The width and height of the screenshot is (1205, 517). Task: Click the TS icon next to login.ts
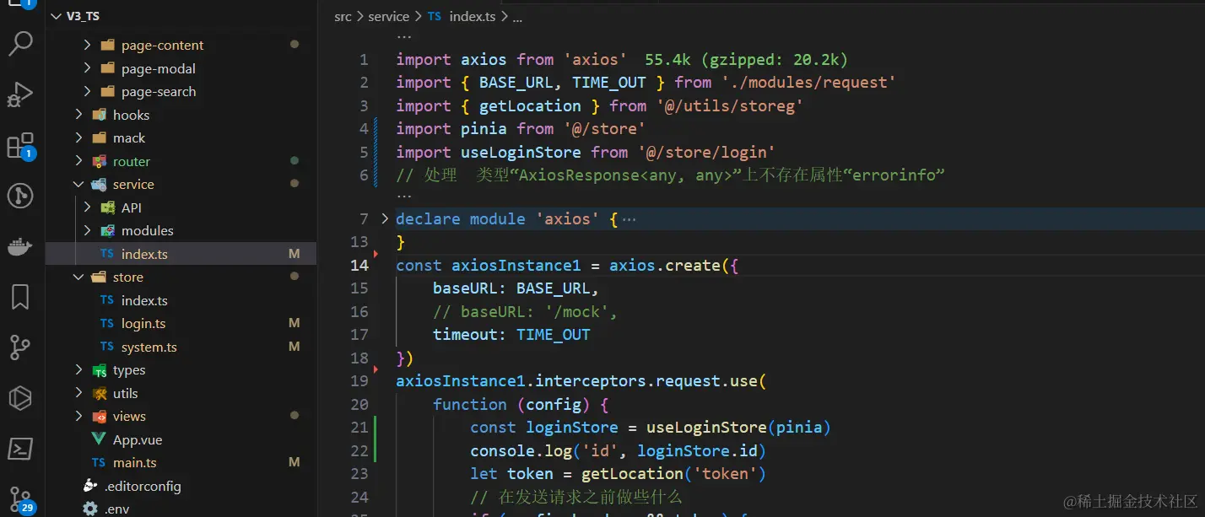[107, 324]
